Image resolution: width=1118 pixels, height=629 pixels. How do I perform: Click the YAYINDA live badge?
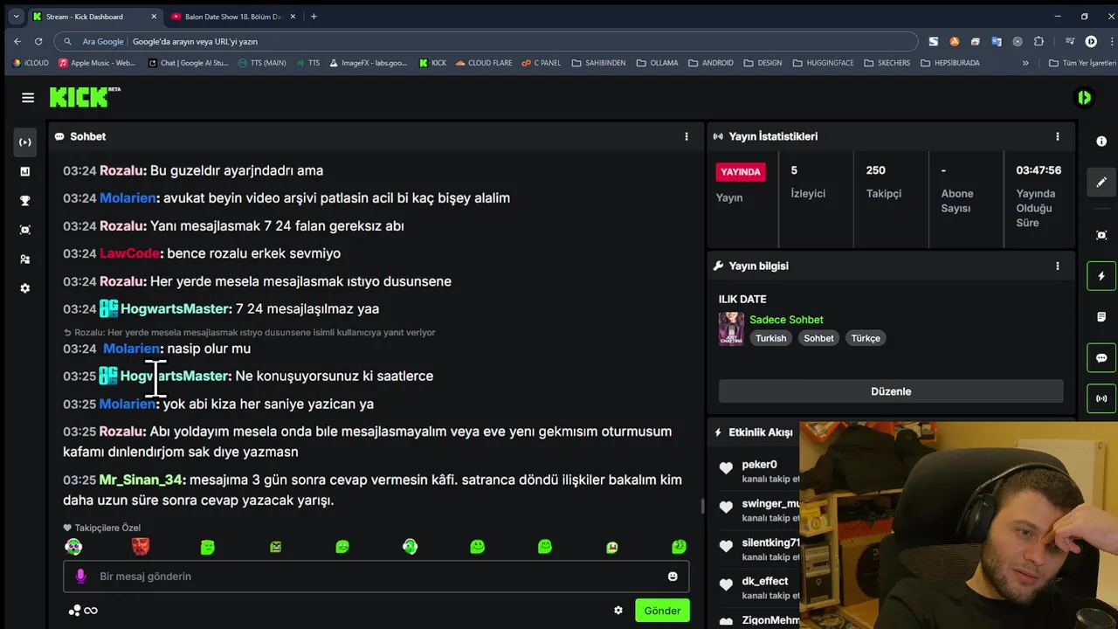tap(741, 172)
